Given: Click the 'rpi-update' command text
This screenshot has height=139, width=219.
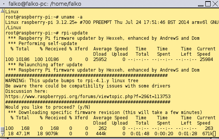Looking at the screenshot, I should click(75, 33).
